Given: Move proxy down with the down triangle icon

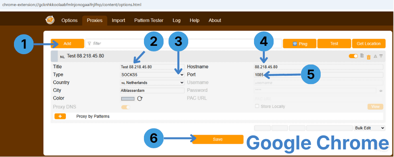Looking at the screenshot, I should coord(381,57).
